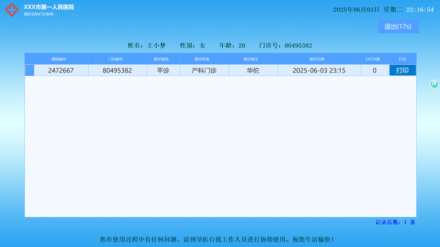The image size is (440, 247).
Task: Click the 就诊日期 column header
Action: 320,59
